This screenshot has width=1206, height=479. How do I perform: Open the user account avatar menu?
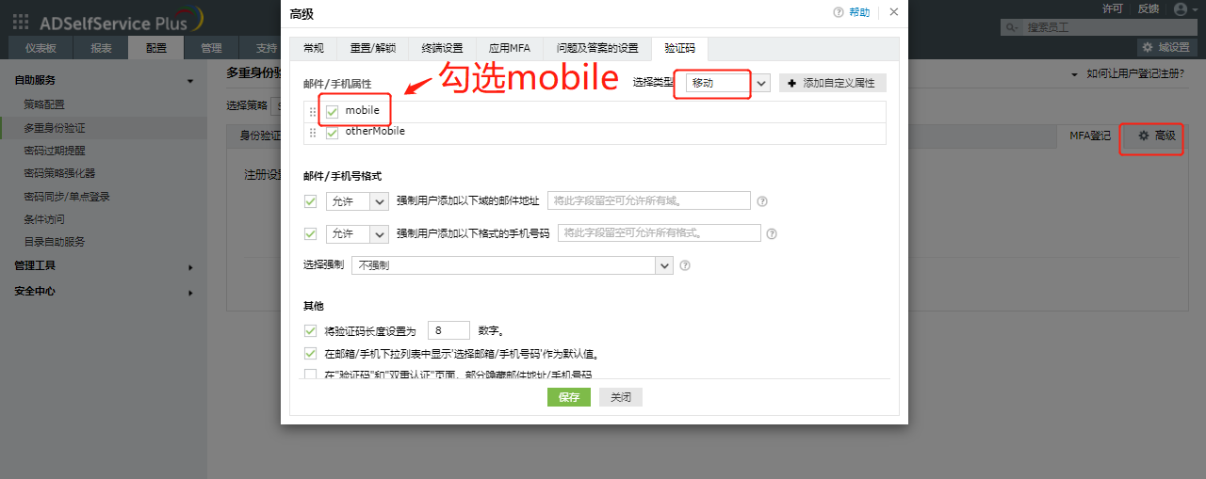coord(1181,9)
